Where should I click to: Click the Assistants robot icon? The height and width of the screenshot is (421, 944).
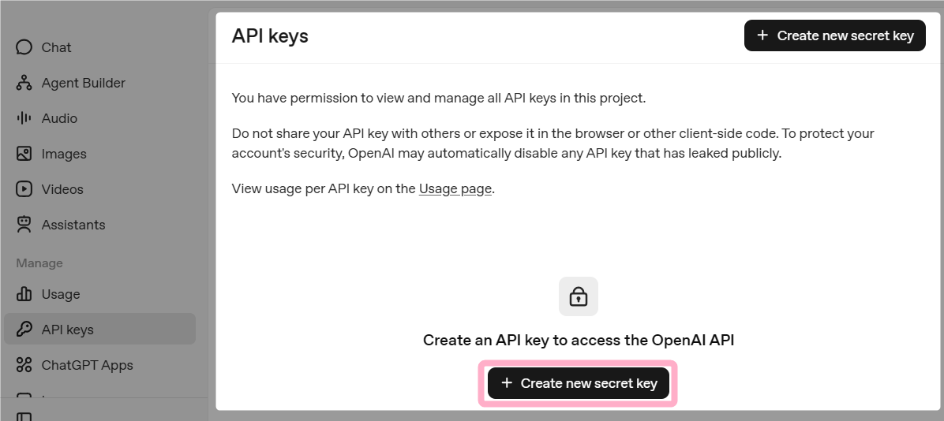click(x=24, y=225)
